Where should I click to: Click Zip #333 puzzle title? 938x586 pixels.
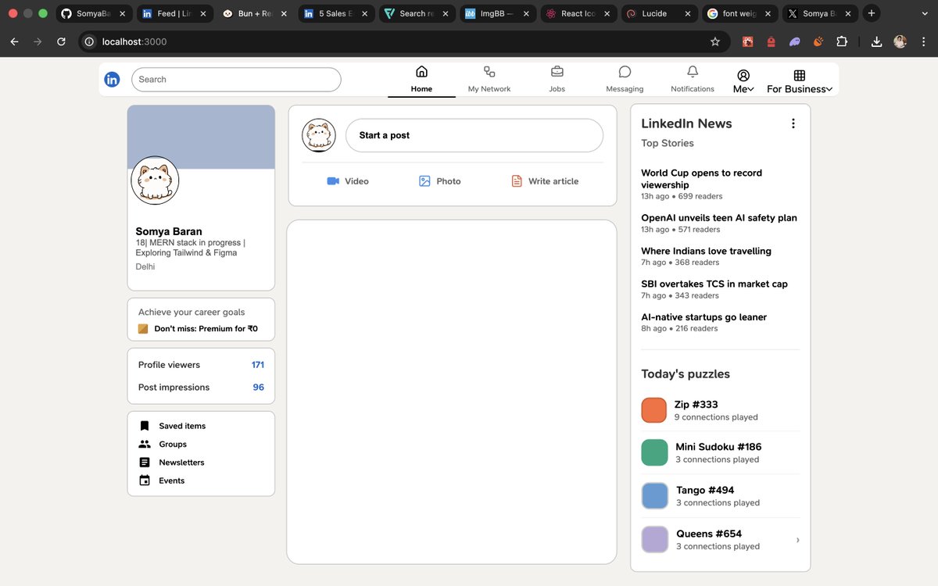[x=696, y=405]
